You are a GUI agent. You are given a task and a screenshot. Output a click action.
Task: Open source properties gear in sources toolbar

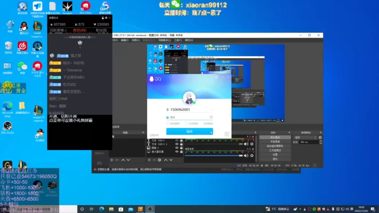[x=160, y=160]
